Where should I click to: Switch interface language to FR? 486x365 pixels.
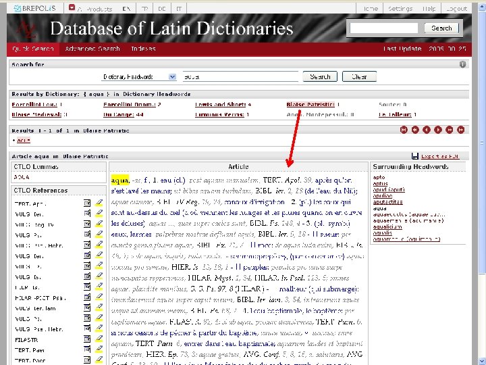click(x=144, y=9)
